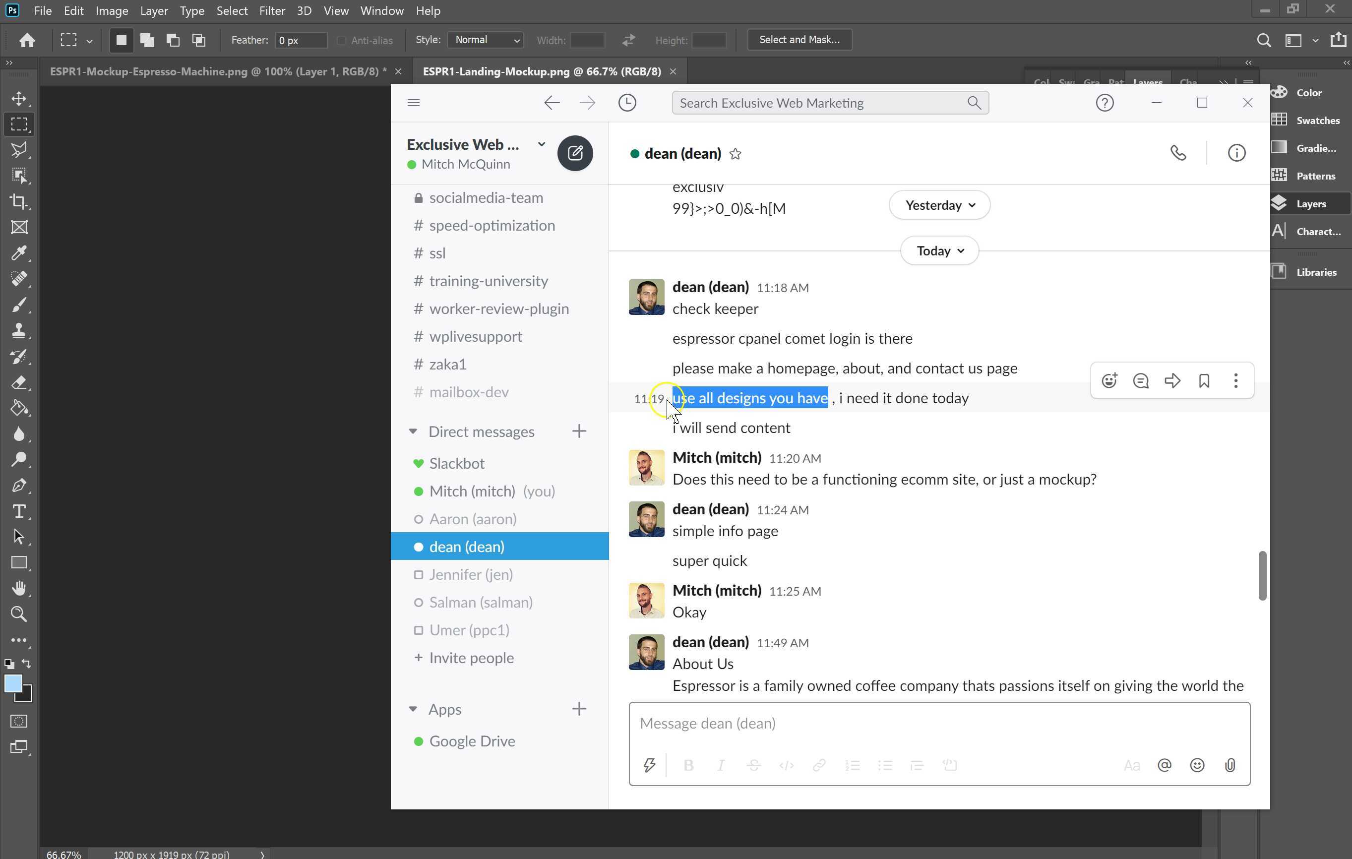Bookmark the highlighted Slack message
This screenshot has height=859, width=1352.
[x=1204, y=381]
